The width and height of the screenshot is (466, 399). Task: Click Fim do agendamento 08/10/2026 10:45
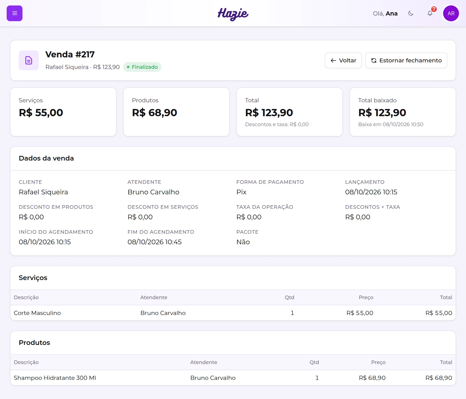pyautogui.click(x=155, y=242)
